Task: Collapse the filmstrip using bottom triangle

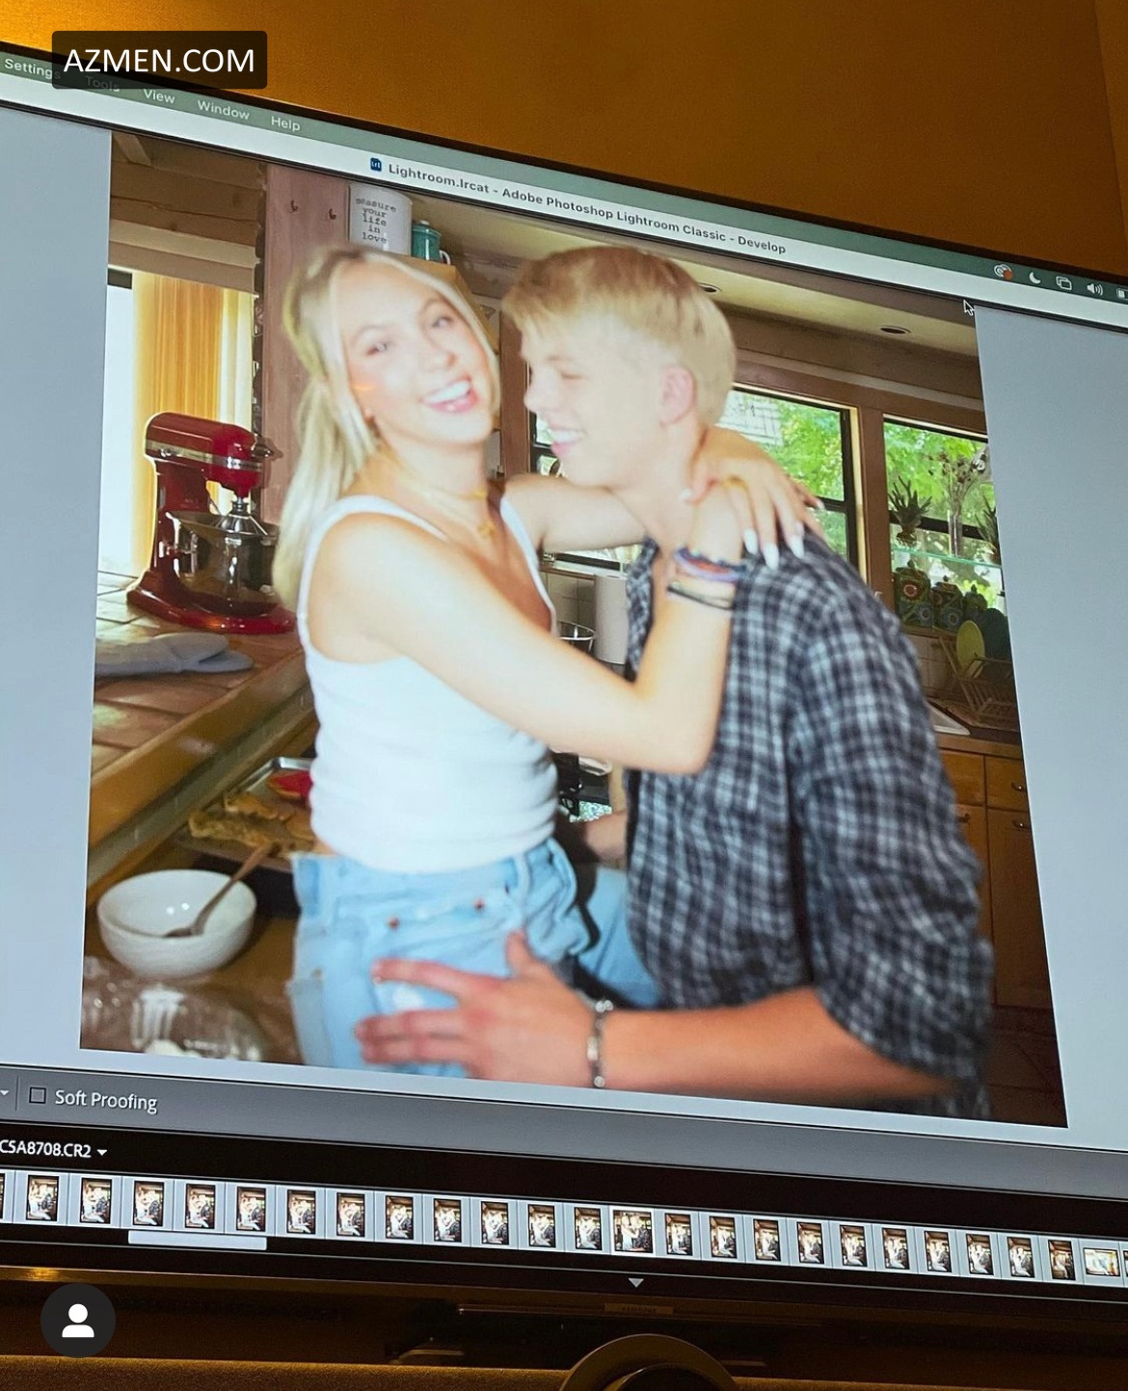Action: [635, 1283]
